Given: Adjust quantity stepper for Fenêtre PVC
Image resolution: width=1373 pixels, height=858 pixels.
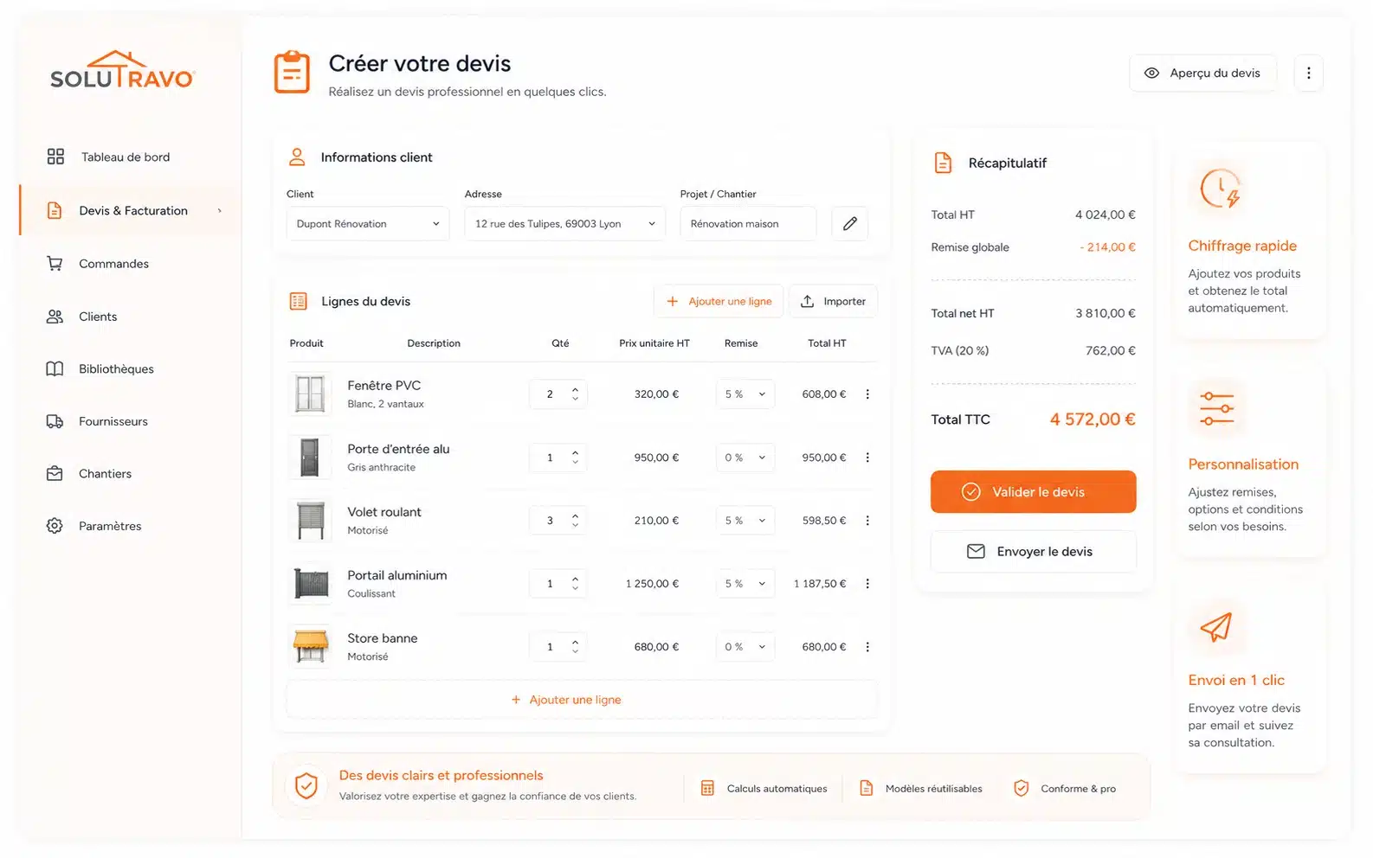Looking at the screenshot, I should (575, 394).
